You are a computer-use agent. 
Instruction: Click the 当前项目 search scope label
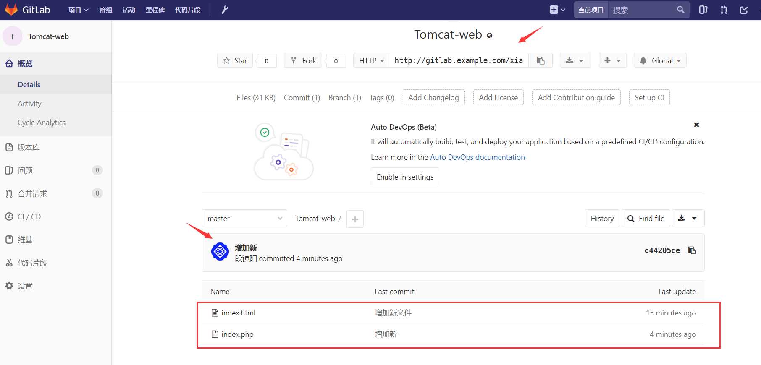coord(591,10)
